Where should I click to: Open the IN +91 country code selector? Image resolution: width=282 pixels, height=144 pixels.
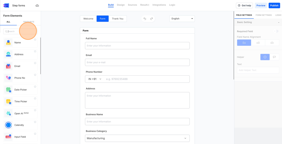(95, 79)
